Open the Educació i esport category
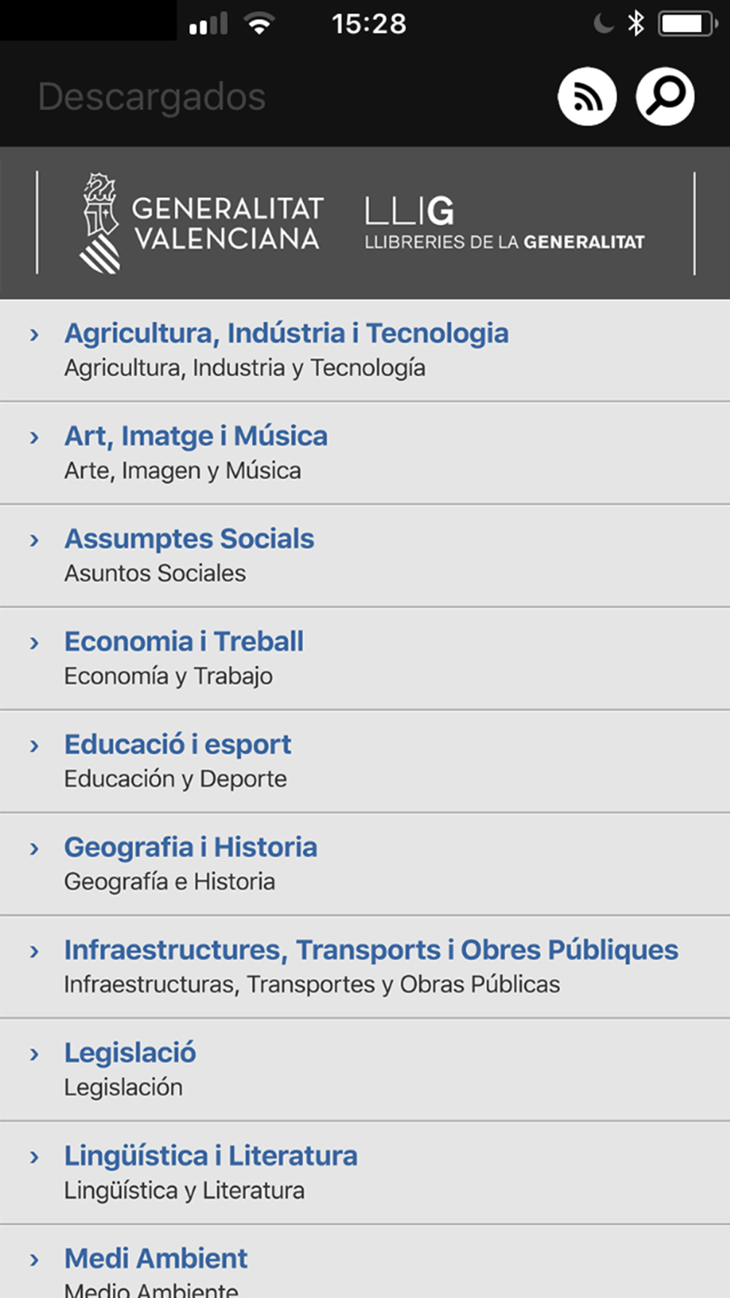The height and width of the screenshot is (1298, 730). [177, 745]
